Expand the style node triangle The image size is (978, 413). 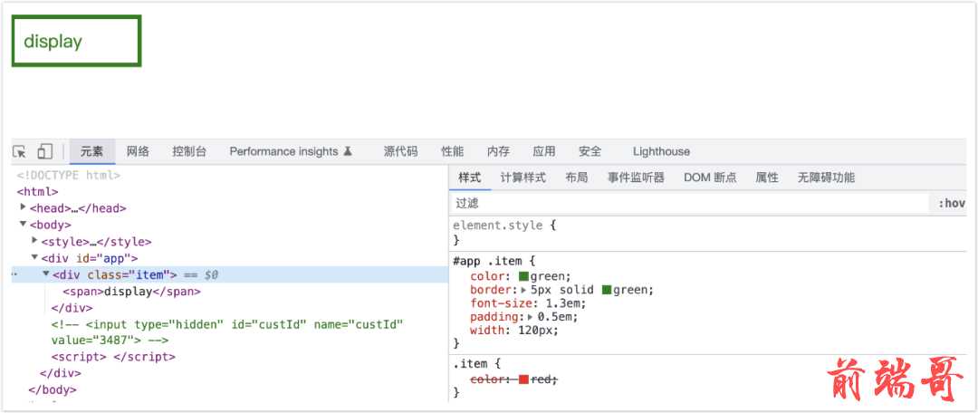coord(35,240)
